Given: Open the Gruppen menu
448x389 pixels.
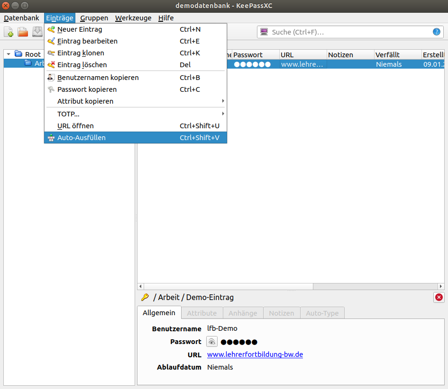Looking at the screenshot, I should click(x=94, y=18).
